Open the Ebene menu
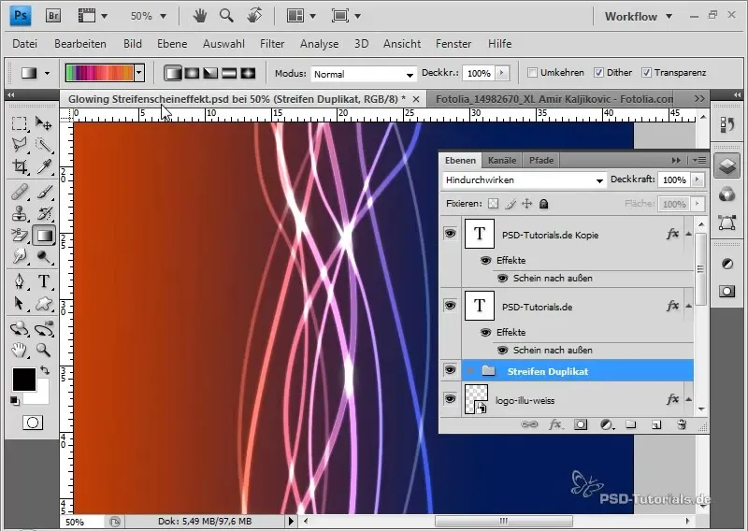Screen dimensions: 748x531 click(172, 44)
